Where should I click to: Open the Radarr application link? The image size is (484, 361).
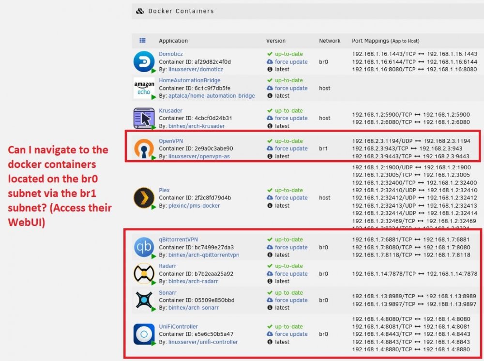pyautogui.click(x=167, y=266)
